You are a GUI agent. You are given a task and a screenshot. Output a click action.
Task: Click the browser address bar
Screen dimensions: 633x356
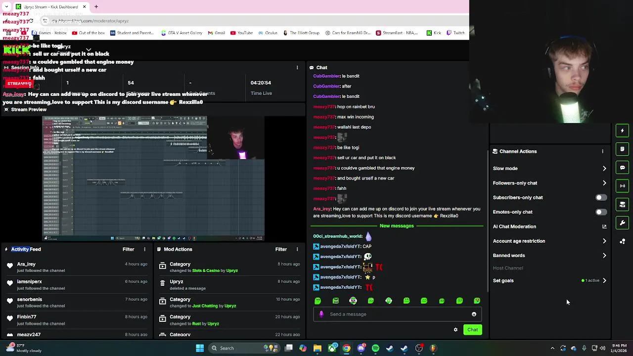[x=252, y=21]
